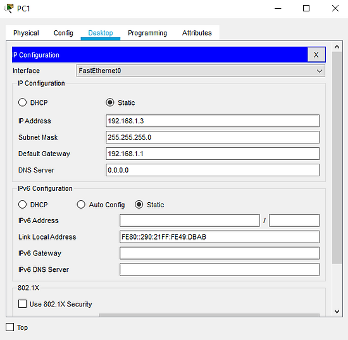The image size is (348, 340).
Task: Click the DNS Server input field
Action: pyautogui.click(x=213, y=170)
